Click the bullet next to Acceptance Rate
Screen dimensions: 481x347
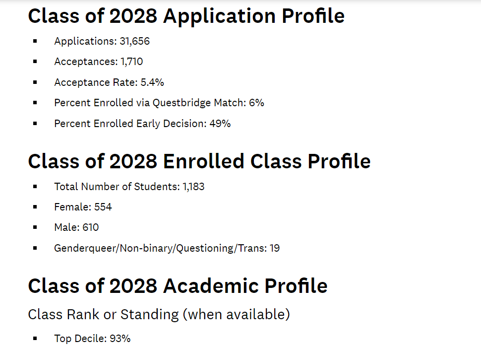pos(35,82)
